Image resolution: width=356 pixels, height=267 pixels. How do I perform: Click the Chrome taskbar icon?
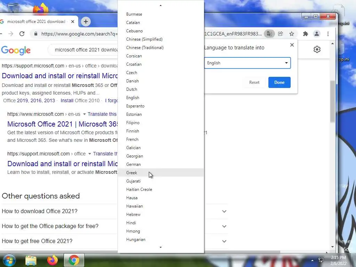coord(74,260)
